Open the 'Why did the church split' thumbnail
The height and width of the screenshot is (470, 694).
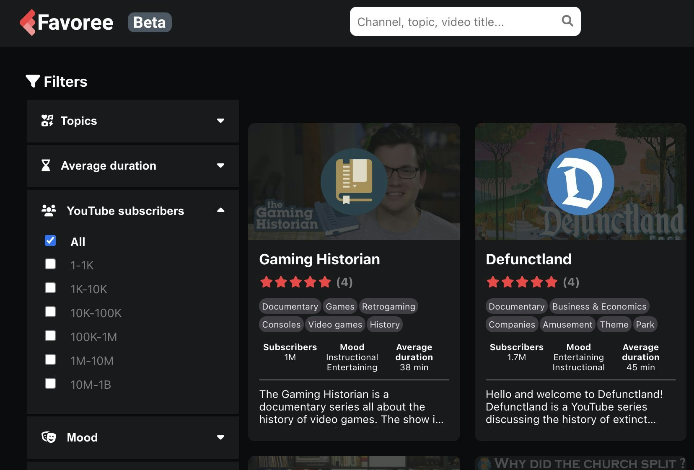coord(580,463)
